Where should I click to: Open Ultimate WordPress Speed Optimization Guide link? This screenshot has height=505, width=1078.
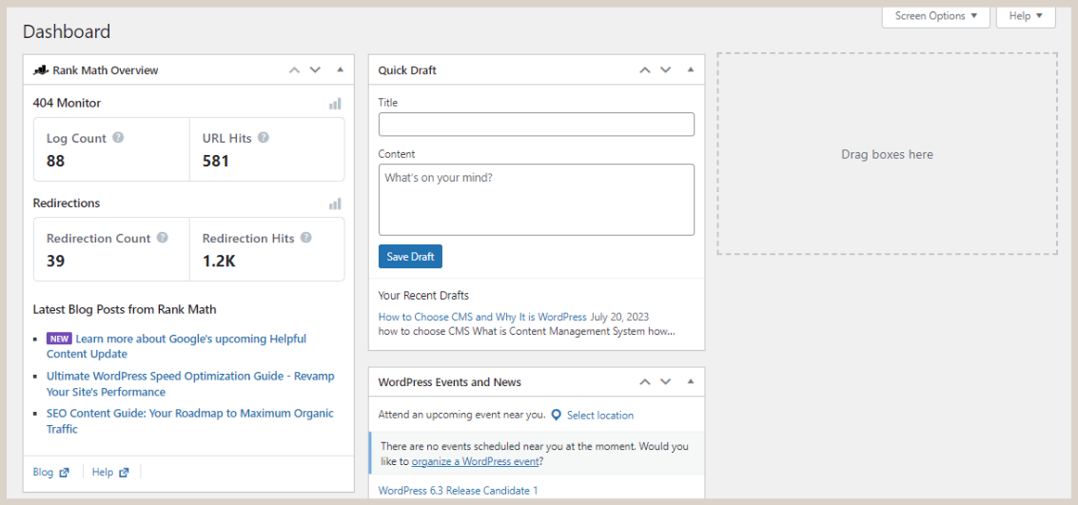(x=190, y=384)
